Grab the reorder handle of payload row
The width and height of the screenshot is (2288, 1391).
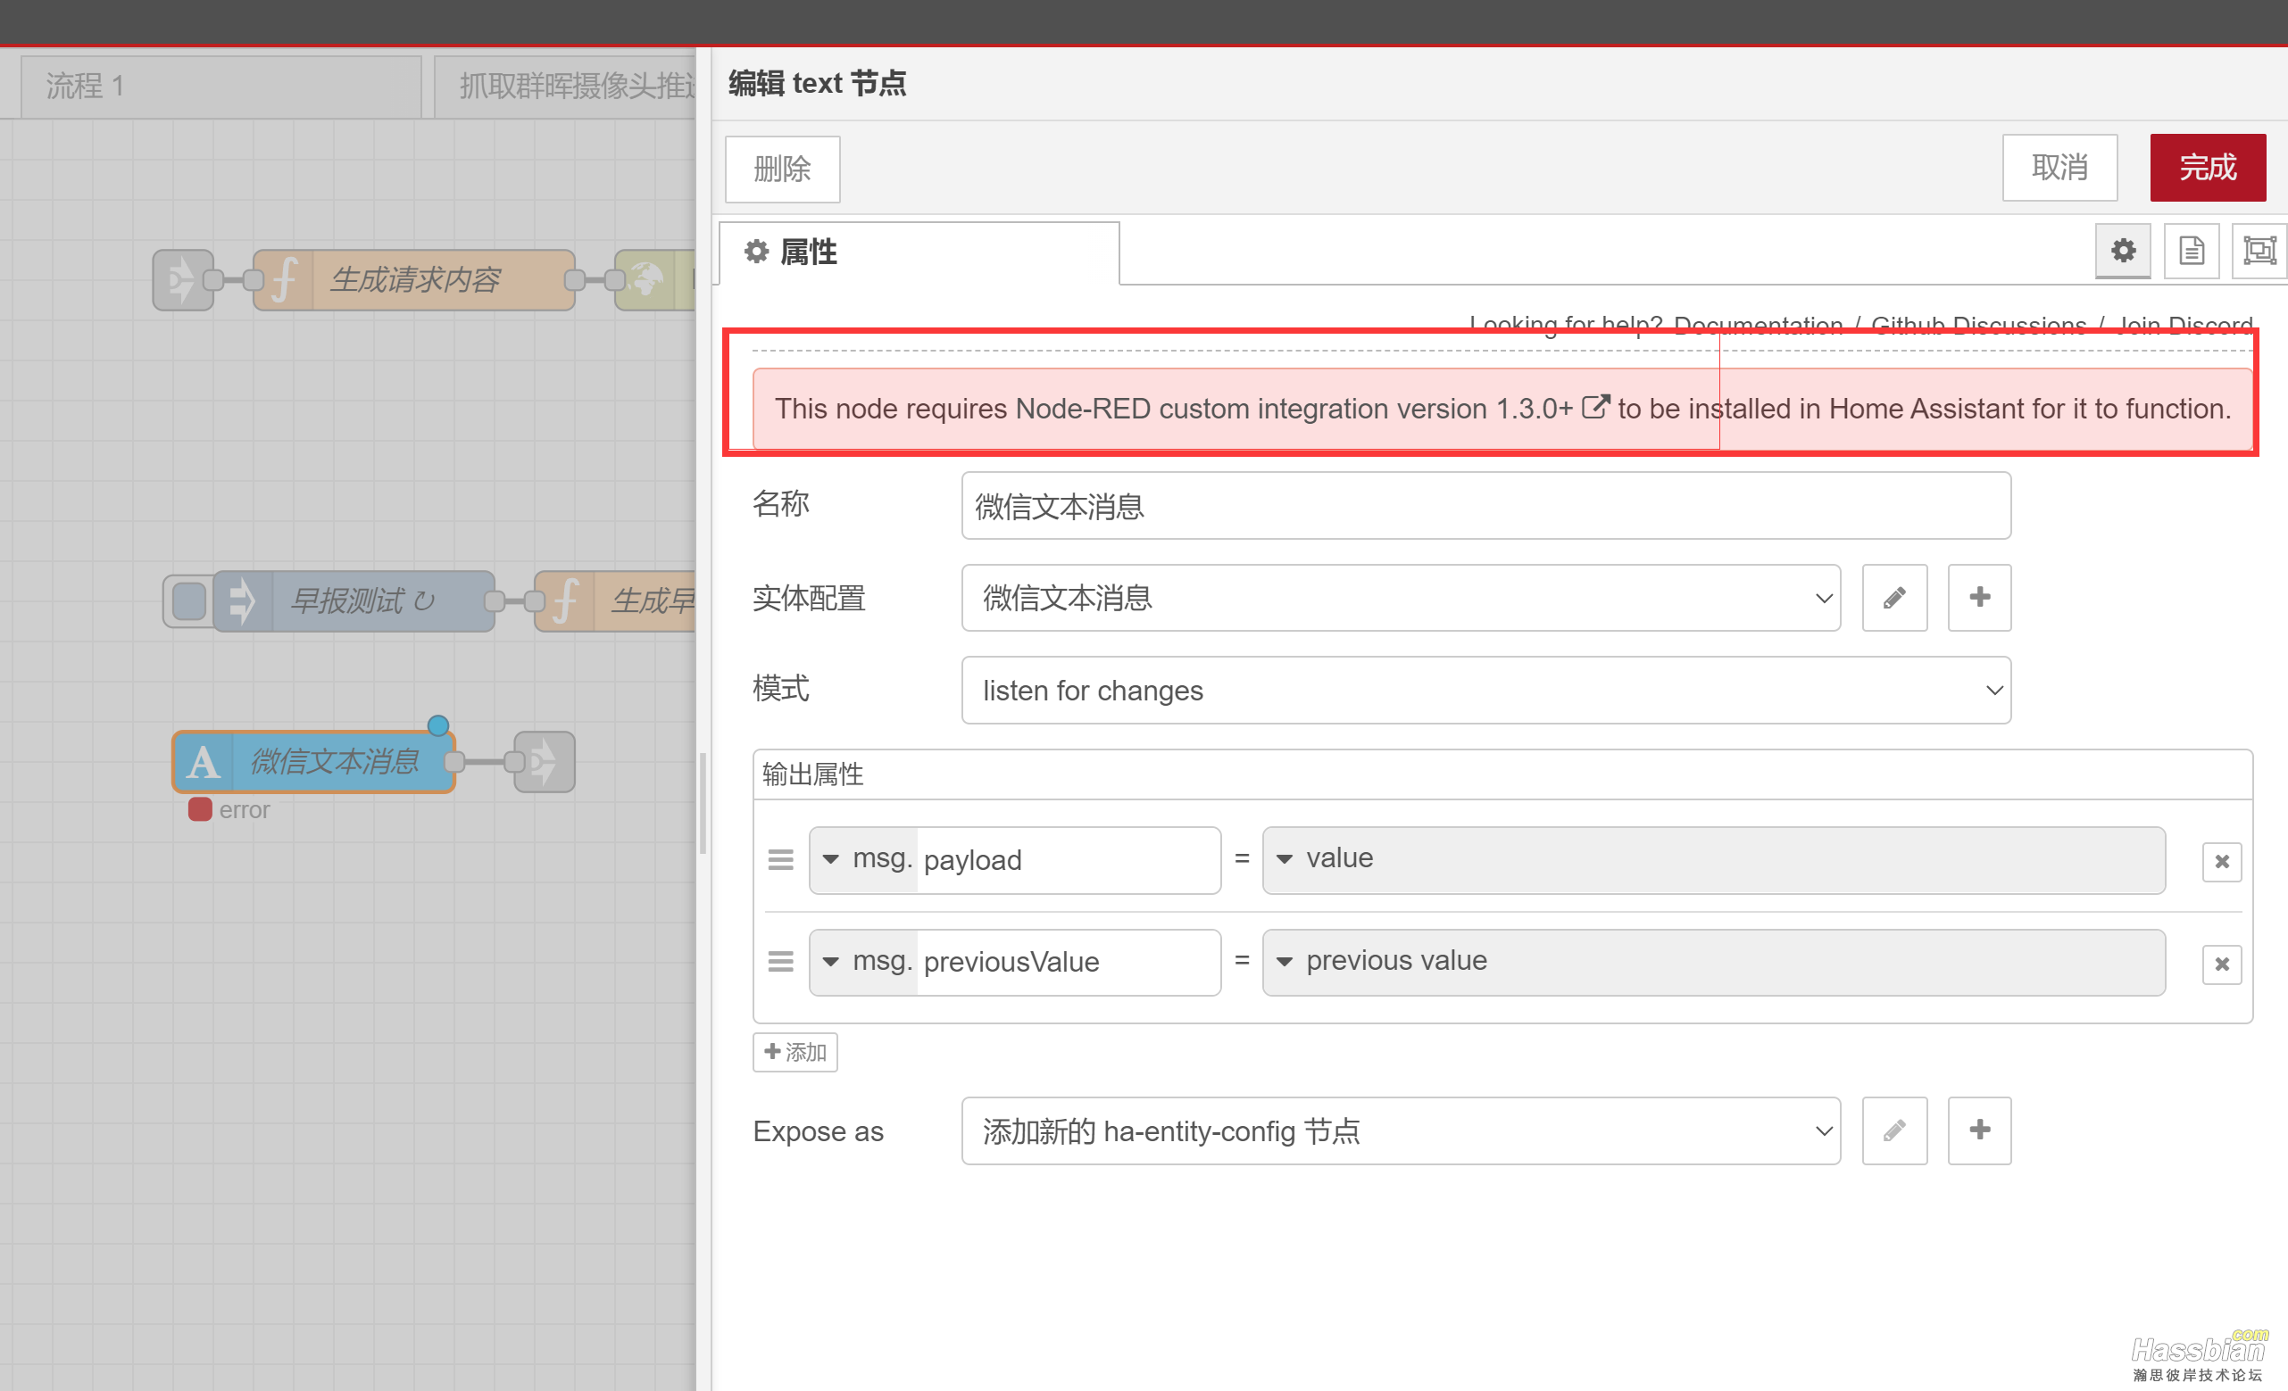coord(780,859)
